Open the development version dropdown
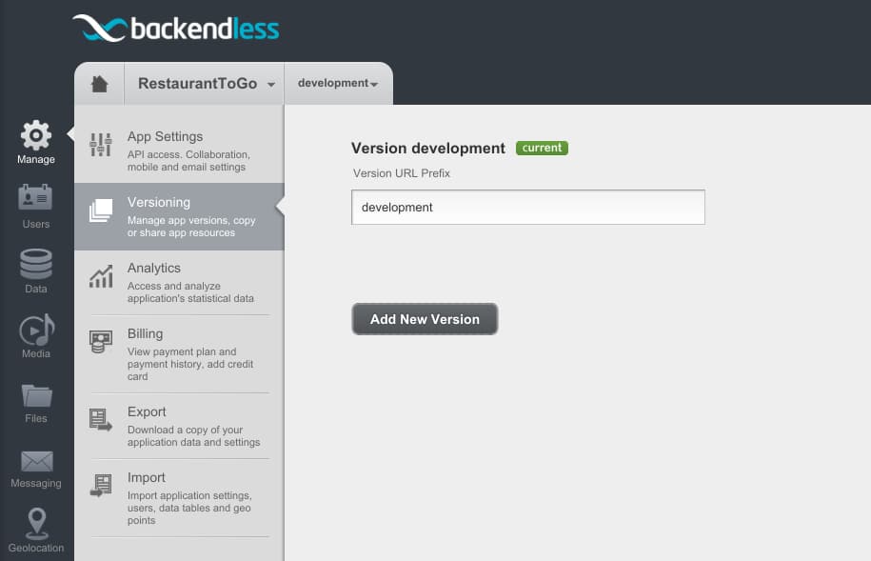Viewport: 871px width, 561px height. 338,84
